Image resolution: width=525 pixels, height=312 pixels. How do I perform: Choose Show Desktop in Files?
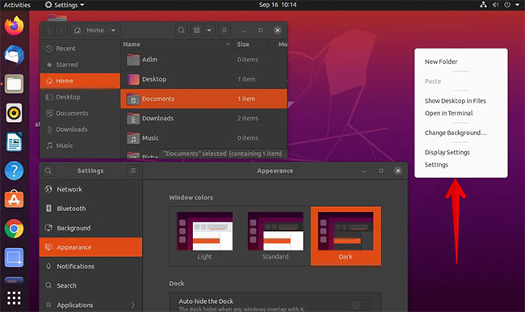pyautogui.click(x=455, y=101)
